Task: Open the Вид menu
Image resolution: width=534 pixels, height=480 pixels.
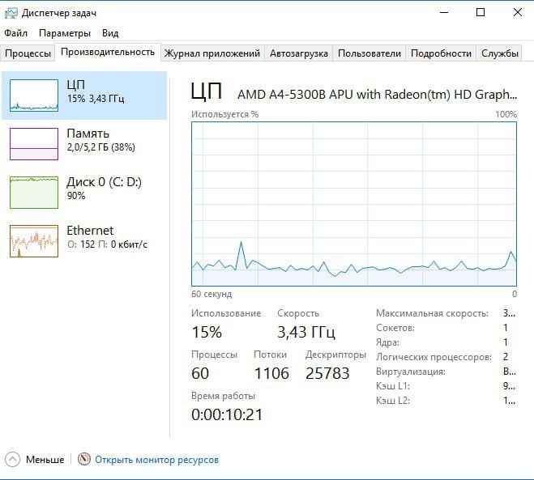Action: (110, 33)
